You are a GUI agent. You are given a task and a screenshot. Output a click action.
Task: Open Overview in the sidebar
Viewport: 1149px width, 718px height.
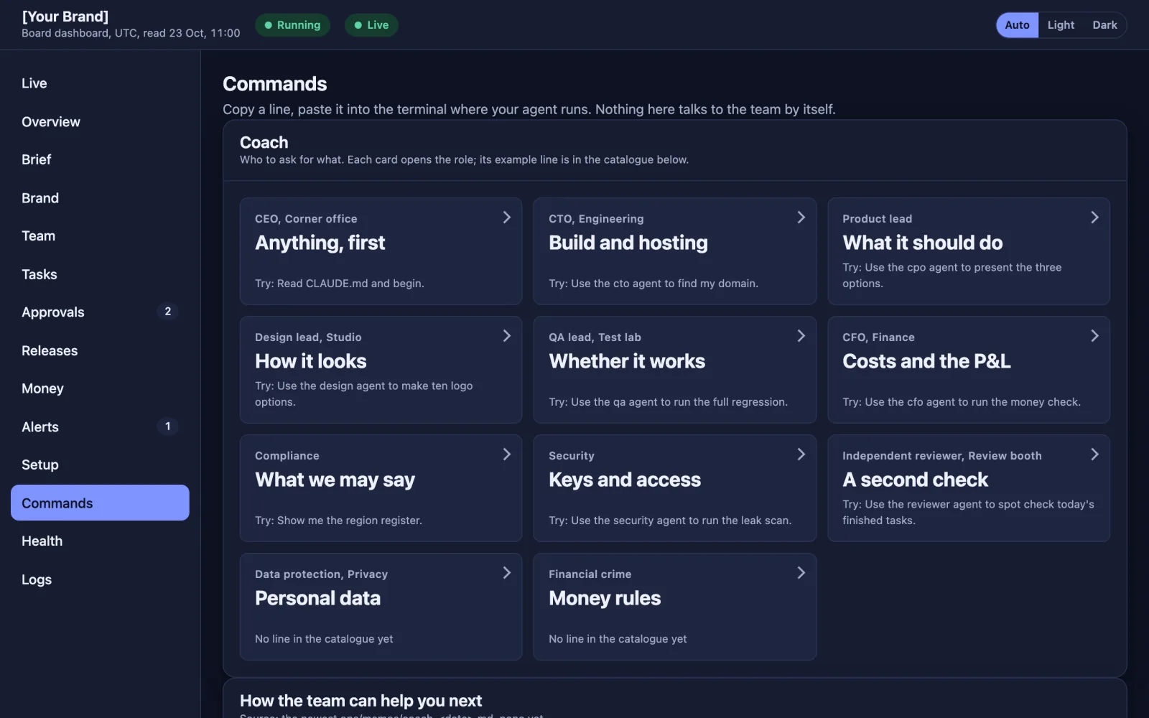[x=100, y=121]
